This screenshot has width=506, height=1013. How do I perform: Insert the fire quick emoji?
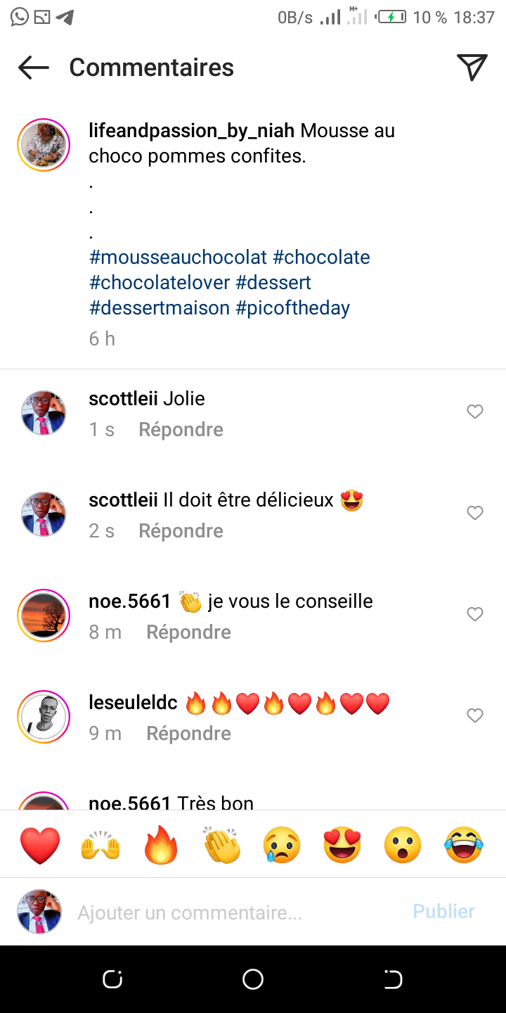tap(161, 845)
